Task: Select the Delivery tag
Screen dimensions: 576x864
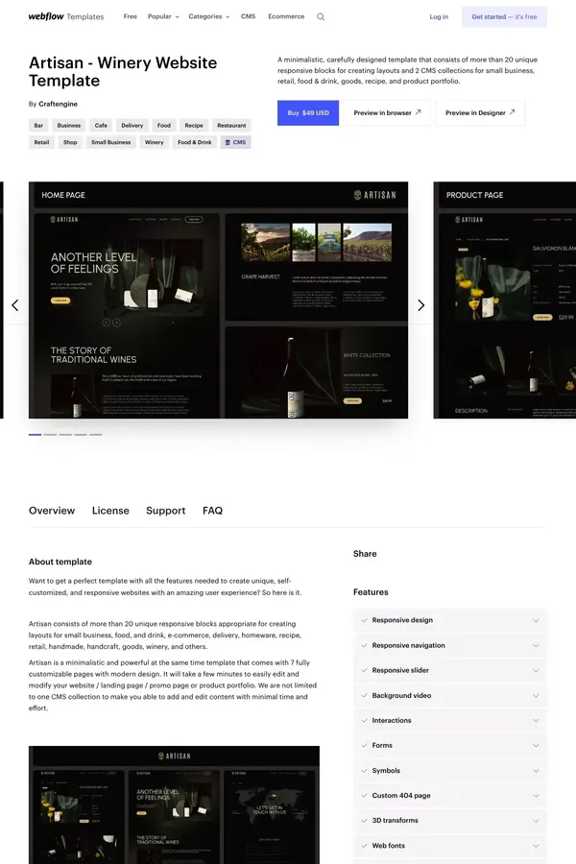Action: click(132, 125)
